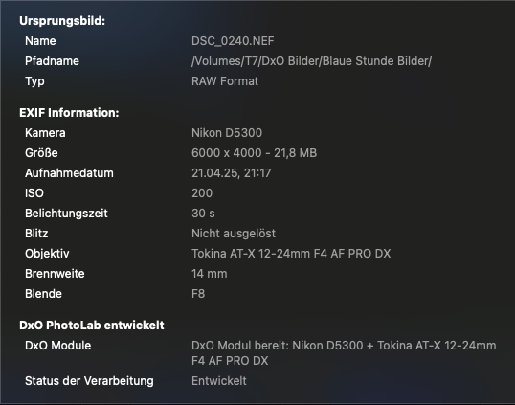Screen dimensions: 515x405
Task: Click the Blende value F8
Action: click(x=198, y=294)
